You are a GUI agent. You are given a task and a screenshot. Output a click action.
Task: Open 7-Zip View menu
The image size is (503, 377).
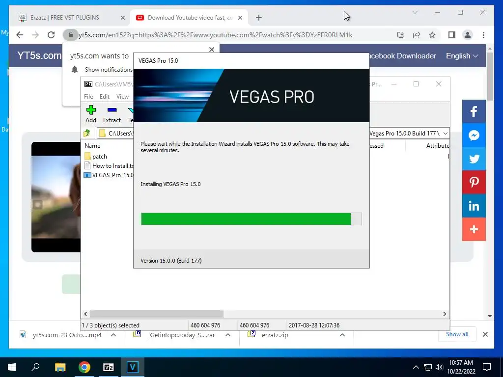point(122,97)
